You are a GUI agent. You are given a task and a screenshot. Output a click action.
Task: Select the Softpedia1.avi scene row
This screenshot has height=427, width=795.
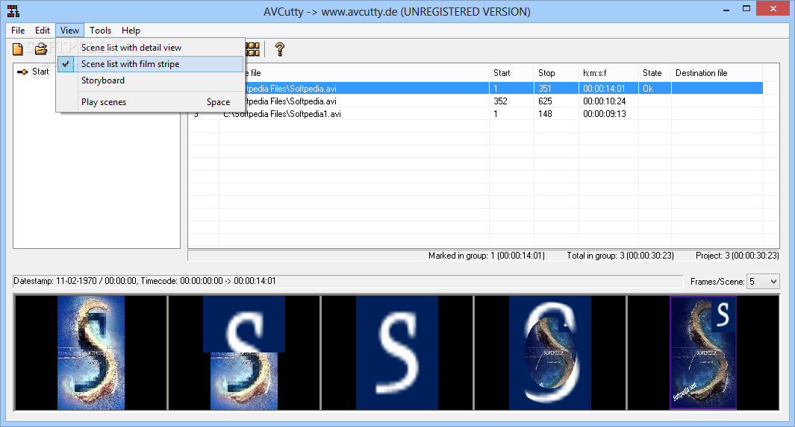[x=476, y=114]
